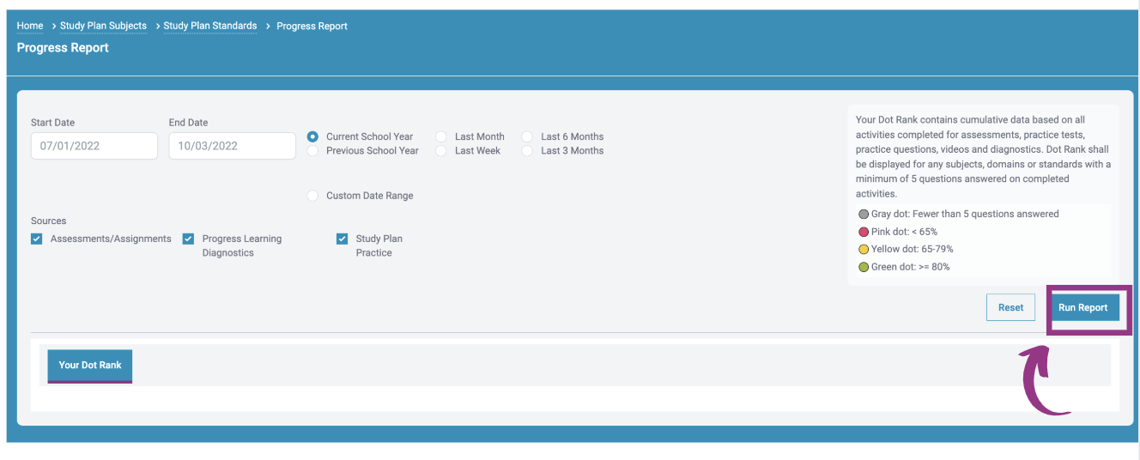Screen dimensions: 1140x460
Task: Click 'Gray dot: Fewer than 5 questions answered'
Action: click(x=965, y=214)
